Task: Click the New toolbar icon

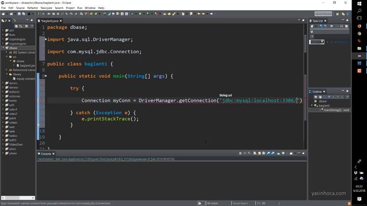Action: [x=3, y=14]
